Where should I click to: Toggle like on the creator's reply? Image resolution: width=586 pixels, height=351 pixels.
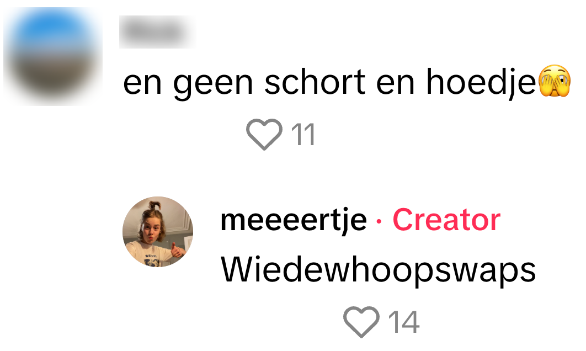361,322
